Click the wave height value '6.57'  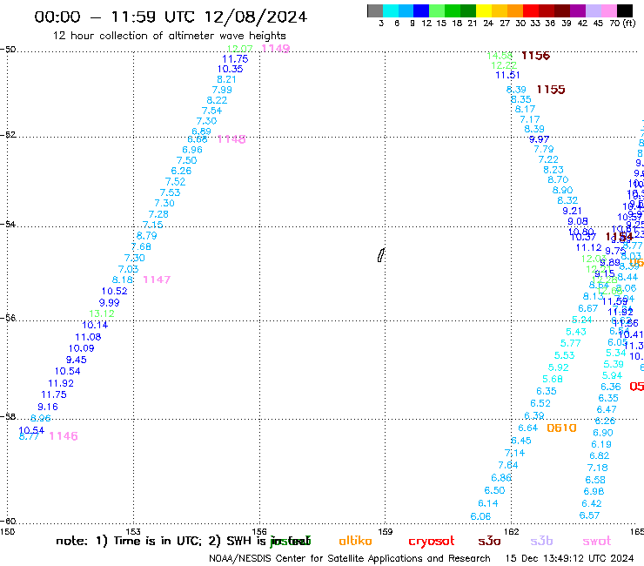(589, 515)
